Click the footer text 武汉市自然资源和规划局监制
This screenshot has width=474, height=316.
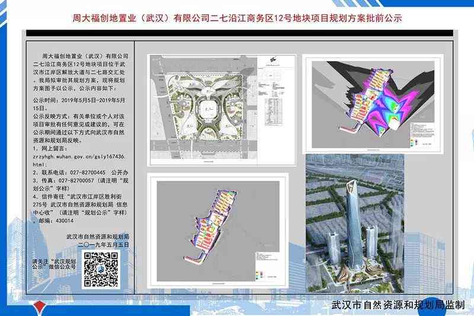pyautogui.click(x=398, y=305)
